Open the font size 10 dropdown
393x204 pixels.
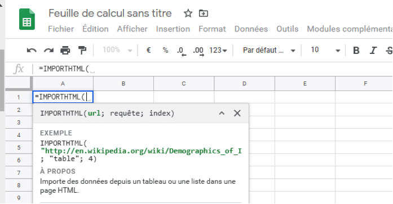[325, 50]
